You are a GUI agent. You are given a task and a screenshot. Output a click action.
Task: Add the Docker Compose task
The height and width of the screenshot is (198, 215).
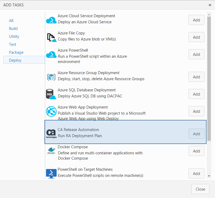[x=196, y=151]
